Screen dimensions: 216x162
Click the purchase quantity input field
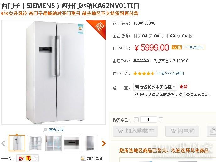148,120
